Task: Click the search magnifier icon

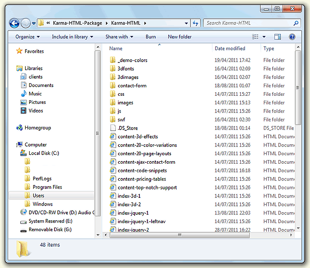Action: (x=296, y=23)
